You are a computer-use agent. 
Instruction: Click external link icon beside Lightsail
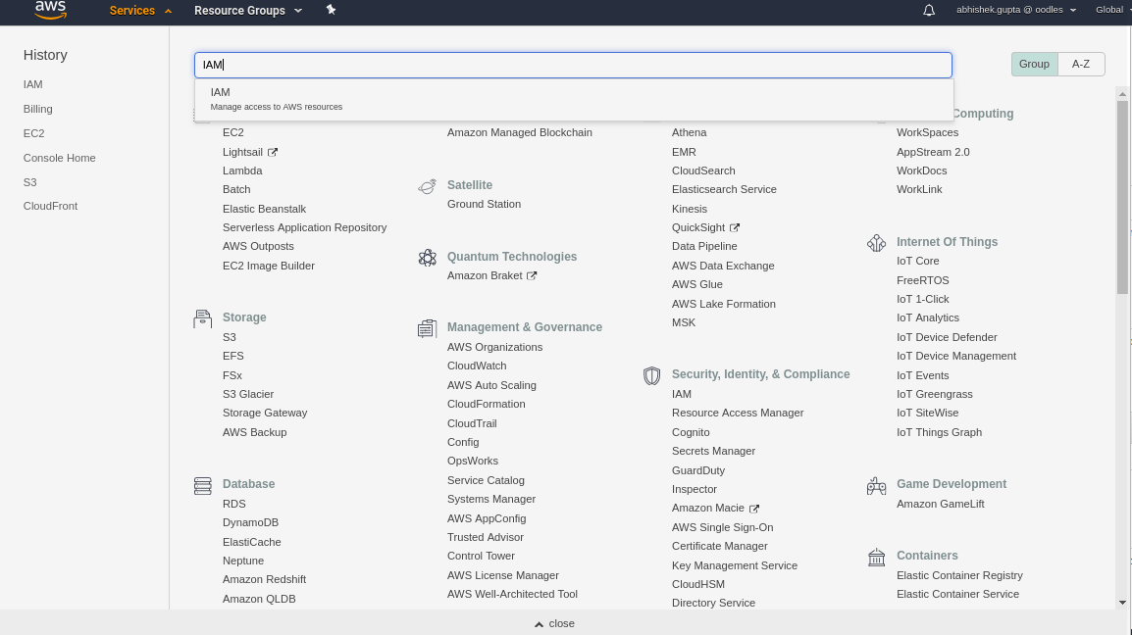coord(272,152)
